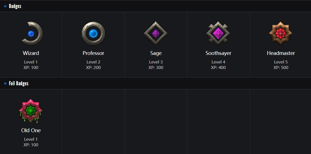Image resolution: width=311 pixels, height=154 pixels.
Task: Click the Level 4 label under Soothsayer
Action: click(218, 62)
